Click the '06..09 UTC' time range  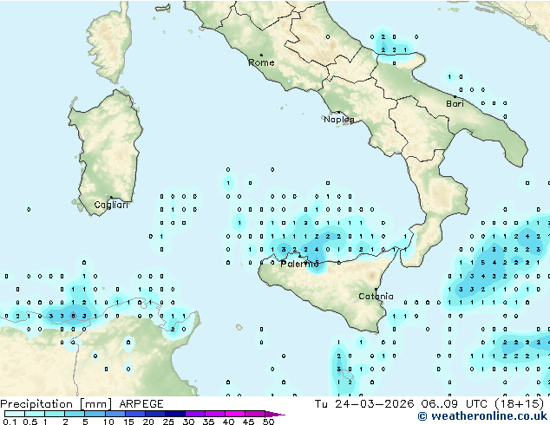(x=455, y=404)
